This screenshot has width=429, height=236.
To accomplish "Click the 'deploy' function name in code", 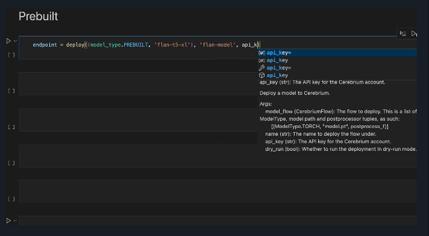I will 75,45.
